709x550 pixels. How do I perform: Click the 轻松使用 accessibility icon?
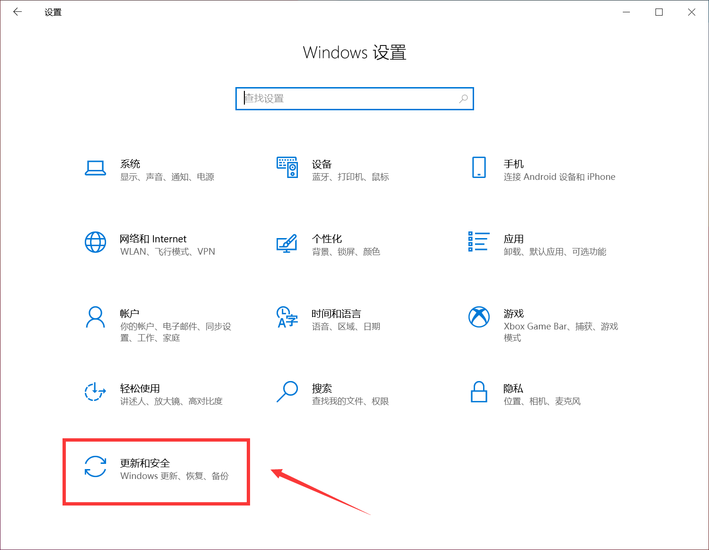pyautogui.click(x=96, y=393)
